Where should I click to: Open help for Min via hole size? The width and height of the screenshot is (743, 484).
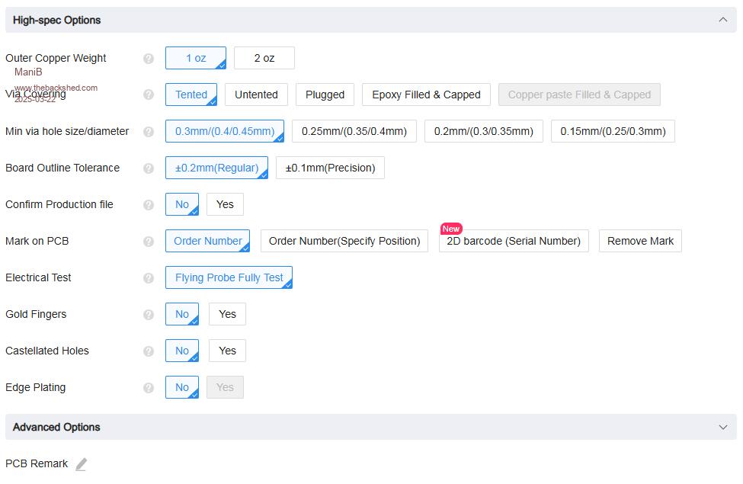click(149, 132)
